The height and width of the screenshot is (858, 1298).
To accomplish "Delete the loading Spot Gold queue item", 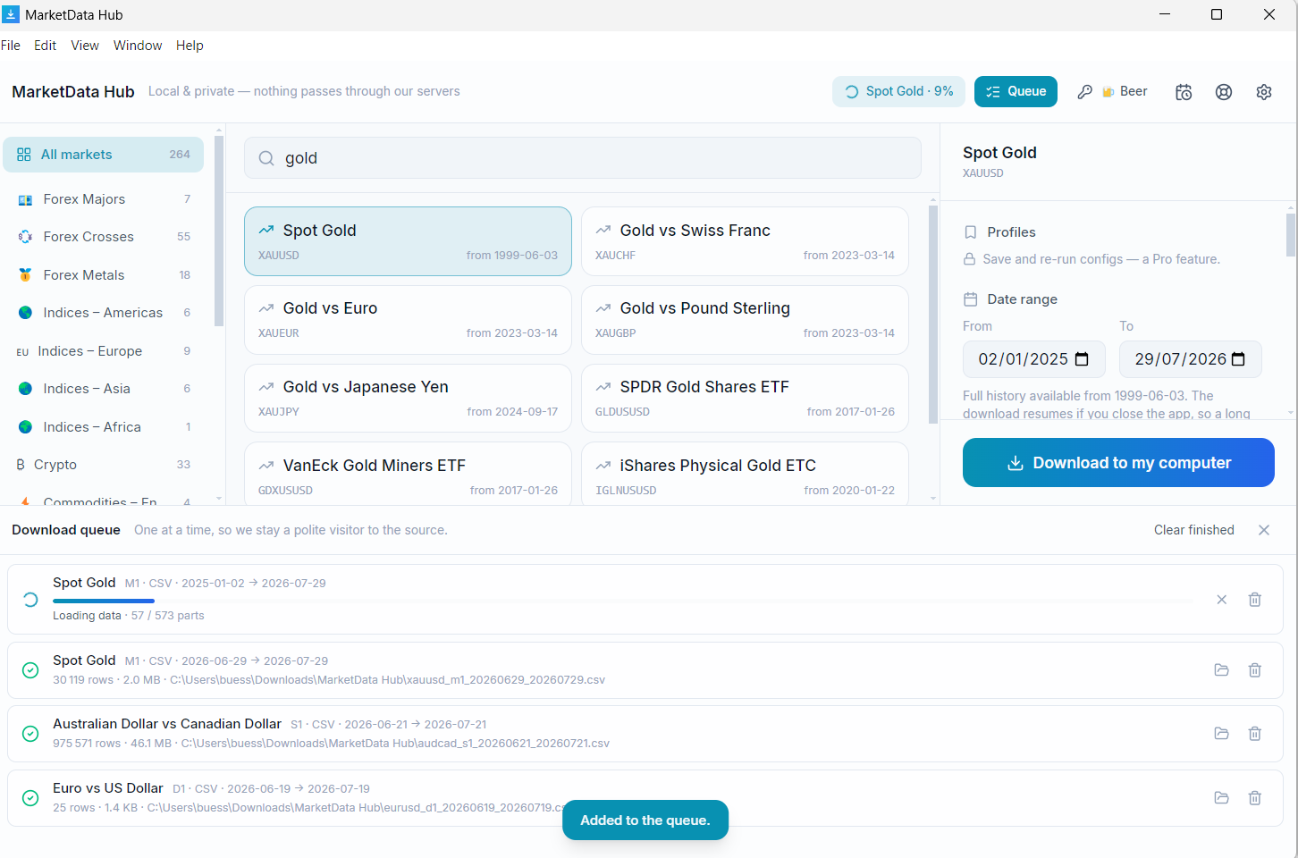I will point(1255,600).
